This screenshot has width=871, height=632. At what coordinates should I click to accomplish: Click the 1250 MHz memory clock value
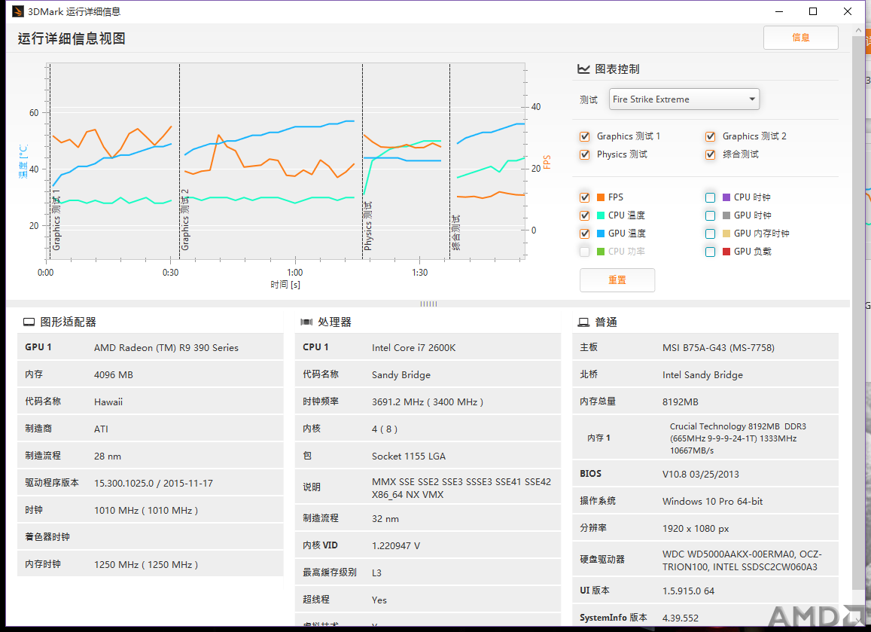click(146, 564)
